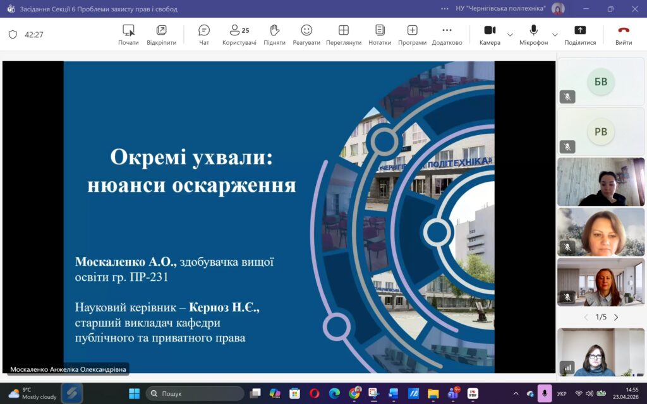The height and width of the screenshot is (404, 647).
Task: Expand the microphone options dropdown arrow
Action: click(555, 35)
